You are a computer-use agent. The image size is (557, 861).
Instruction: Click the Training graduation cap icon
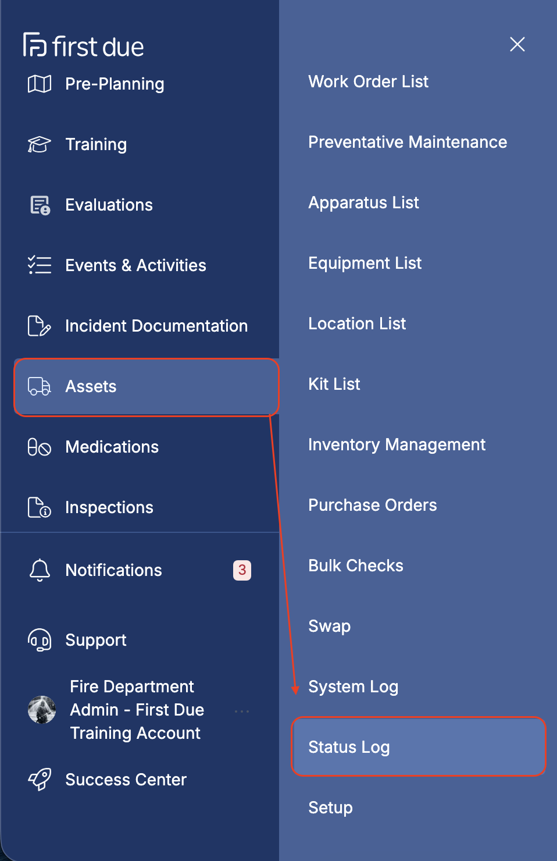pyautogui.click(x=40, y=144)
